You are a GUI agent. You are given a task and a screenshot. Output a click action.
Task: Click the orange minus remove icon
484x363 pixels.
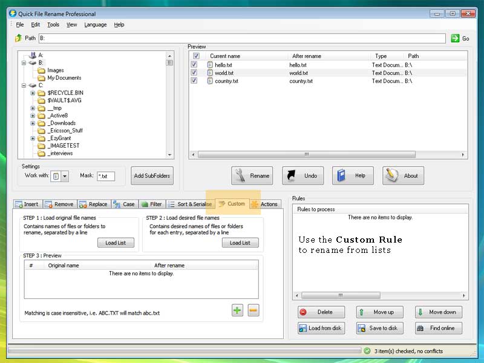coord(253,310)
